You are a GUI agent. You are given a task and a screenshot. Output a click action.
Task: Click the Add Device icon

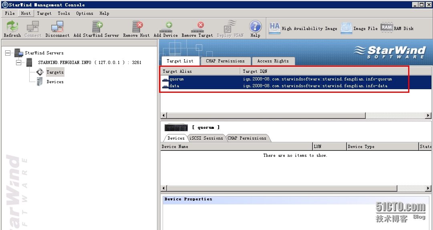pos(165,29)
